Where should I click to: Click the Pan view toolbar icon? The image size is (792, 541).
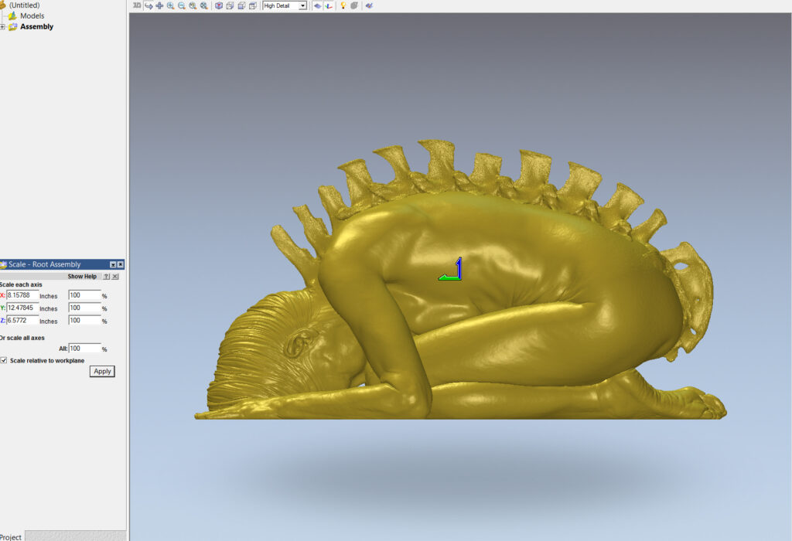coord(159,5)
